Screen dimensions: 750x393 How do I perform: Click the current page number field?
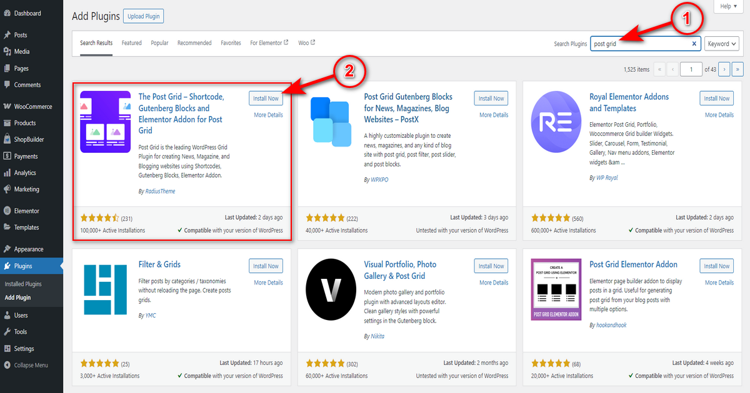(x=691, y=69)
